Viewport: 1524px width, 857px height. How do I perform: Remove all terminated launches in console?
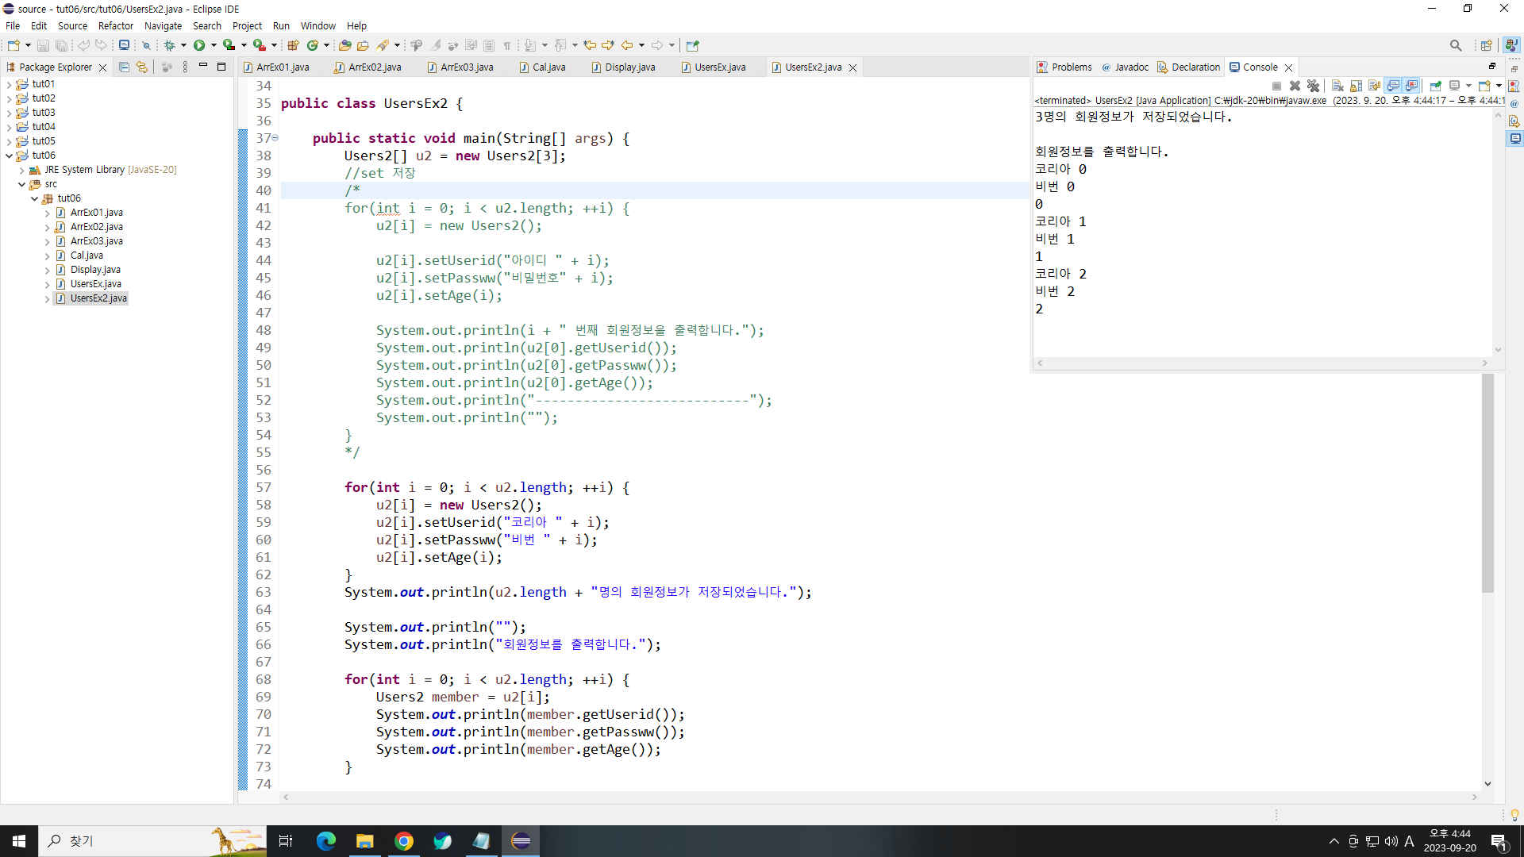pyautogui.click(x=1313, y=86)
